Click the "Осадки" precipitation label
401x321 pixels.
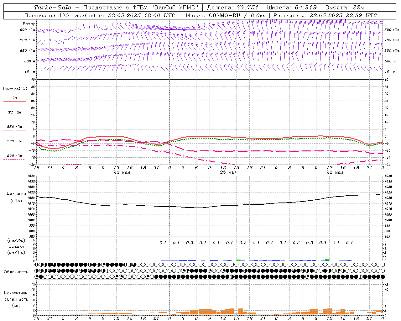pyautogui.click(x=16, y=246)
